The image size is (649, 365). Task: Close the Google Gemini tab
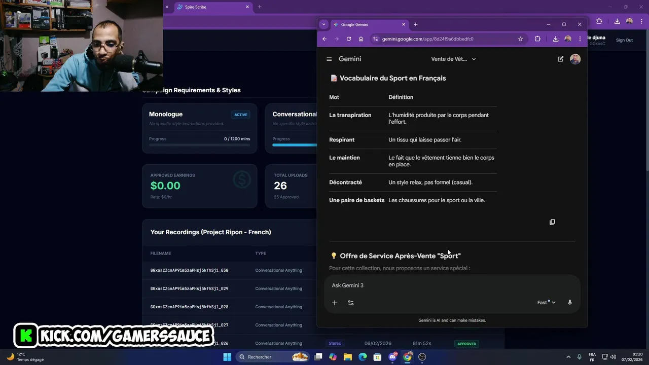pos(404,24)
